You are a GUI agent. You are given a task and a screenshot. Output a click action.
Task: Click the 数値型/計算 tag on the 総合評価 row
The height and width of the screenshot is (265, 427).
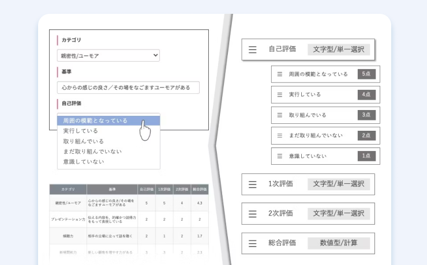pyautogui.click(x=339, y=243)
